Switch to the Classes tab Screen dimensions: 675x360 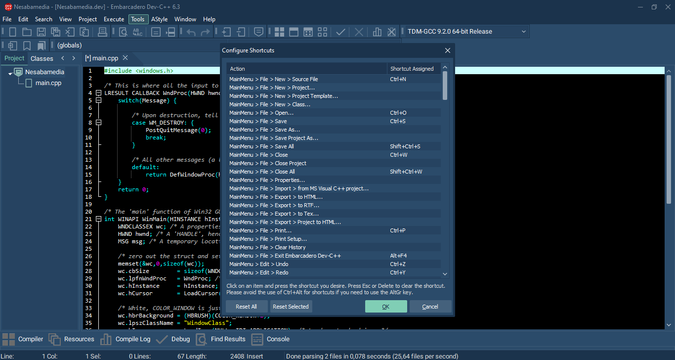click(x=42, y=58)
